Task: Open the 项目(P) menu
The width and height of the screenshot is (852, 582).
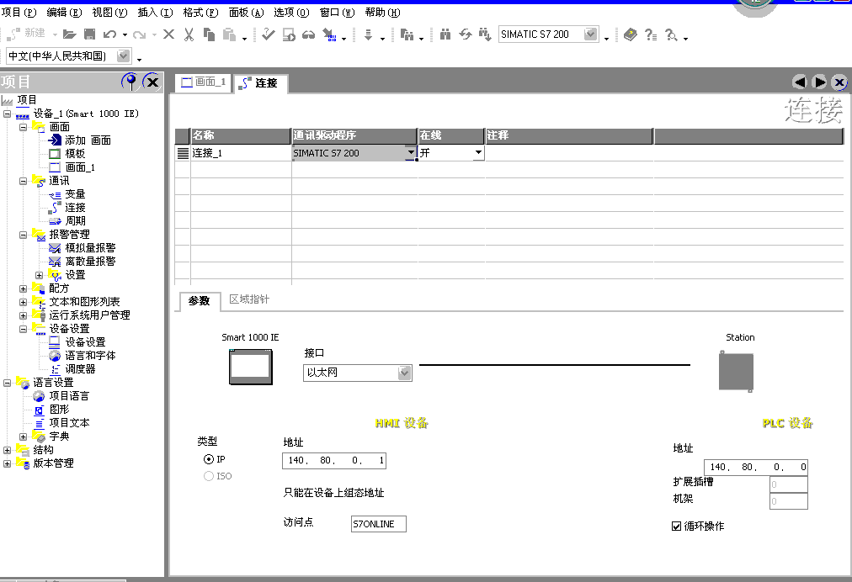Action: 19,12
